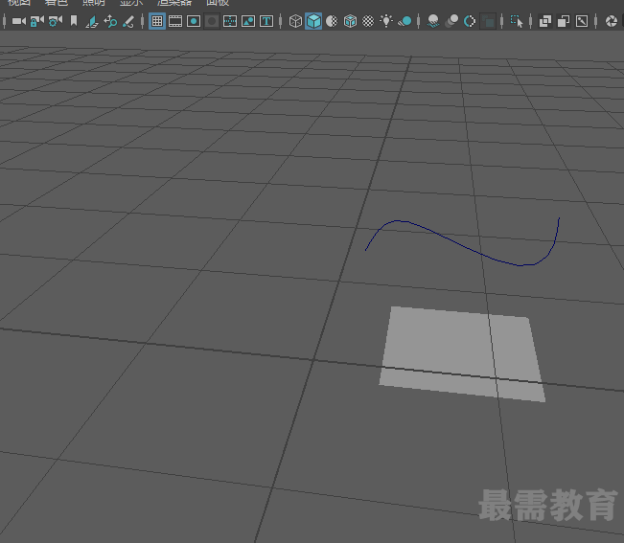The image size is (624, 543).
Task: Toggle Screen Space Ambient Occlusion icon
Action: [433, 21]
